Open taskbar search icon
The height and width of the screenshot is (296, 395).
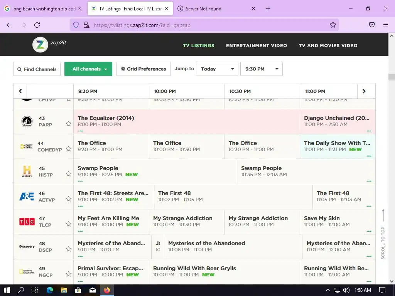(21, 290)
